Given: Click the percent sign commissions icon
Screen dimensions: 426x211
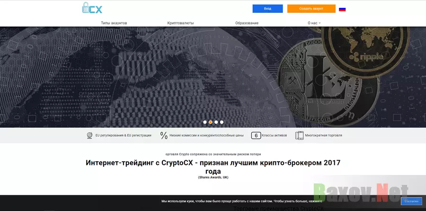Looking at the screenshot, I should pos(164,135).
